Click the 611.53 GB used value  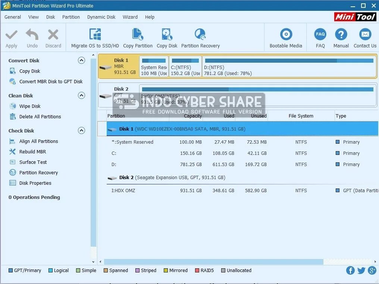[x=223, y=164]
